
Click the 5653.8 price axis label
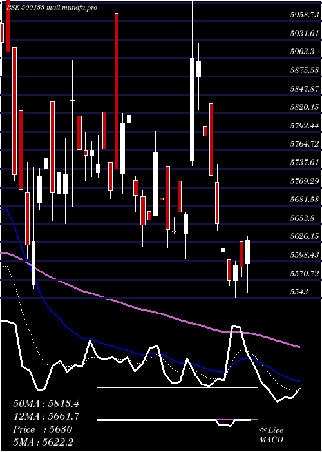(x=302, y=218)
